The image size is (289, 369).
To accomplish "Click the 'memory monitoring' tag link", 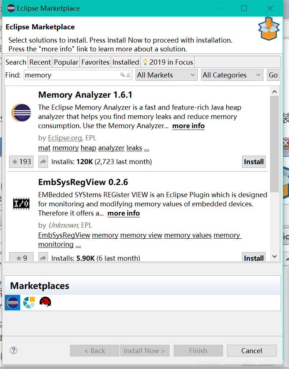I will (140, 240).
